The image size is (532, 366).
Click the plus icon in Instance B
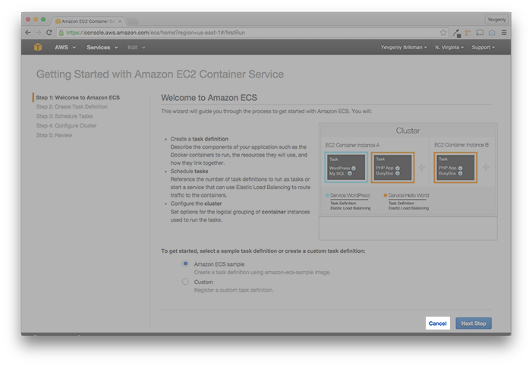pyautogui.click(x=486, y=167)
